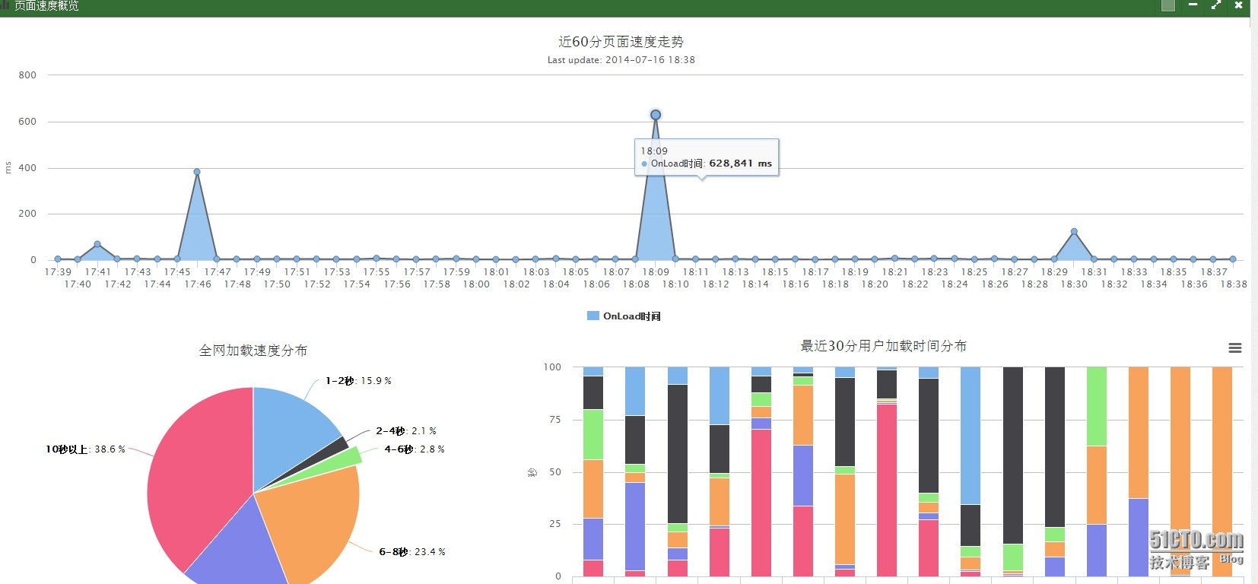Click the 18:38 x-axis label
Viewport: 1258px width, 584px height.
pyautogui.click(x=1234, y=284)
